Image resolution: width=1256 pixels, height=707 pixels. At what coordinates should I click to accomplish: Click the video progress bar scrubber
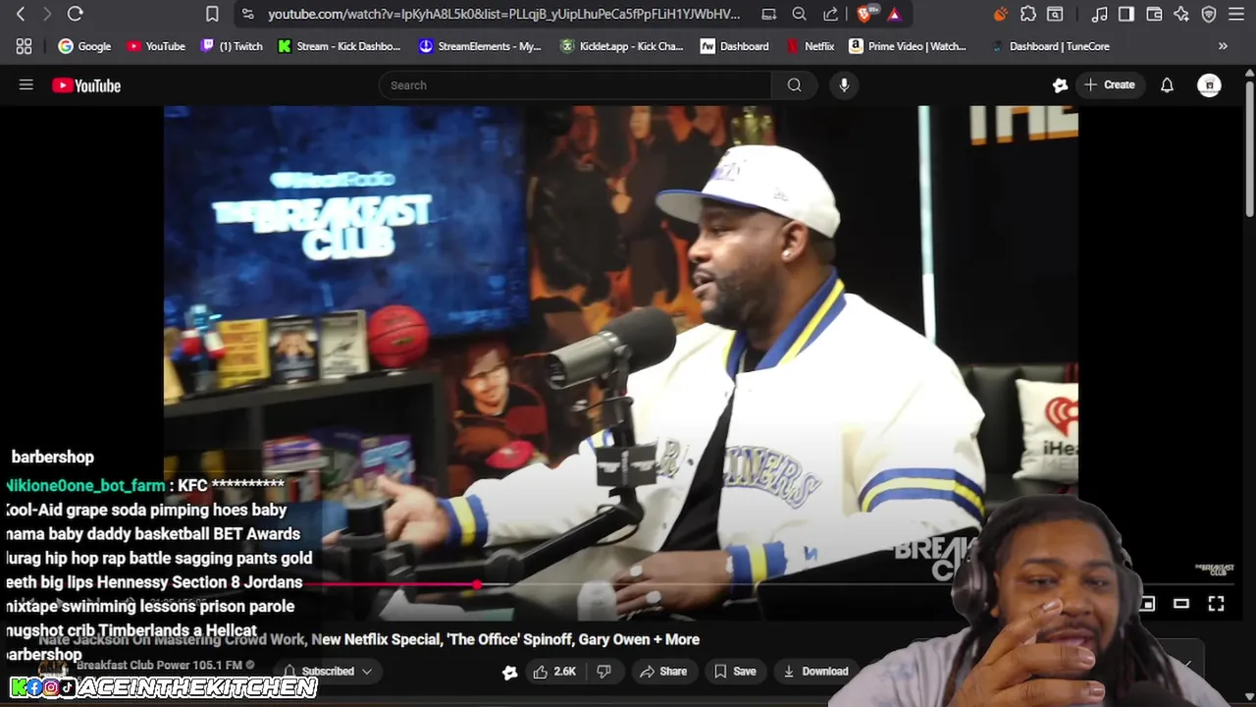point(477,584)
